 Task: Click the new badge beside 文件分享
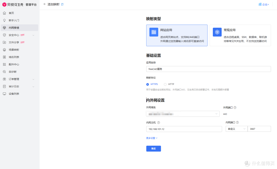(x=22, y=42)
